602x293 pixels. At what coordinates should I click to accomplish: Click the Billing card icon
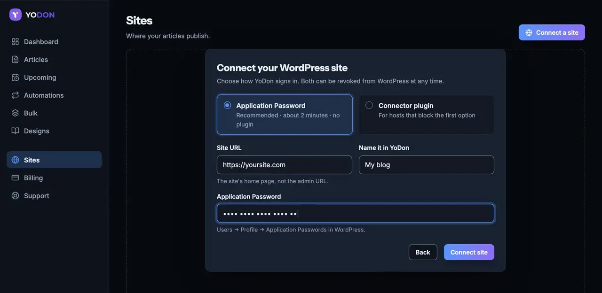pos(16,178)
